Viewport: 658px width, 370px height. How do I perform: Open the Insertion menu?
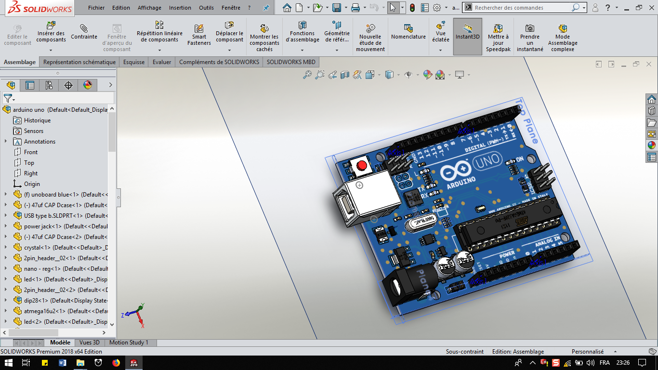[180, 8]
